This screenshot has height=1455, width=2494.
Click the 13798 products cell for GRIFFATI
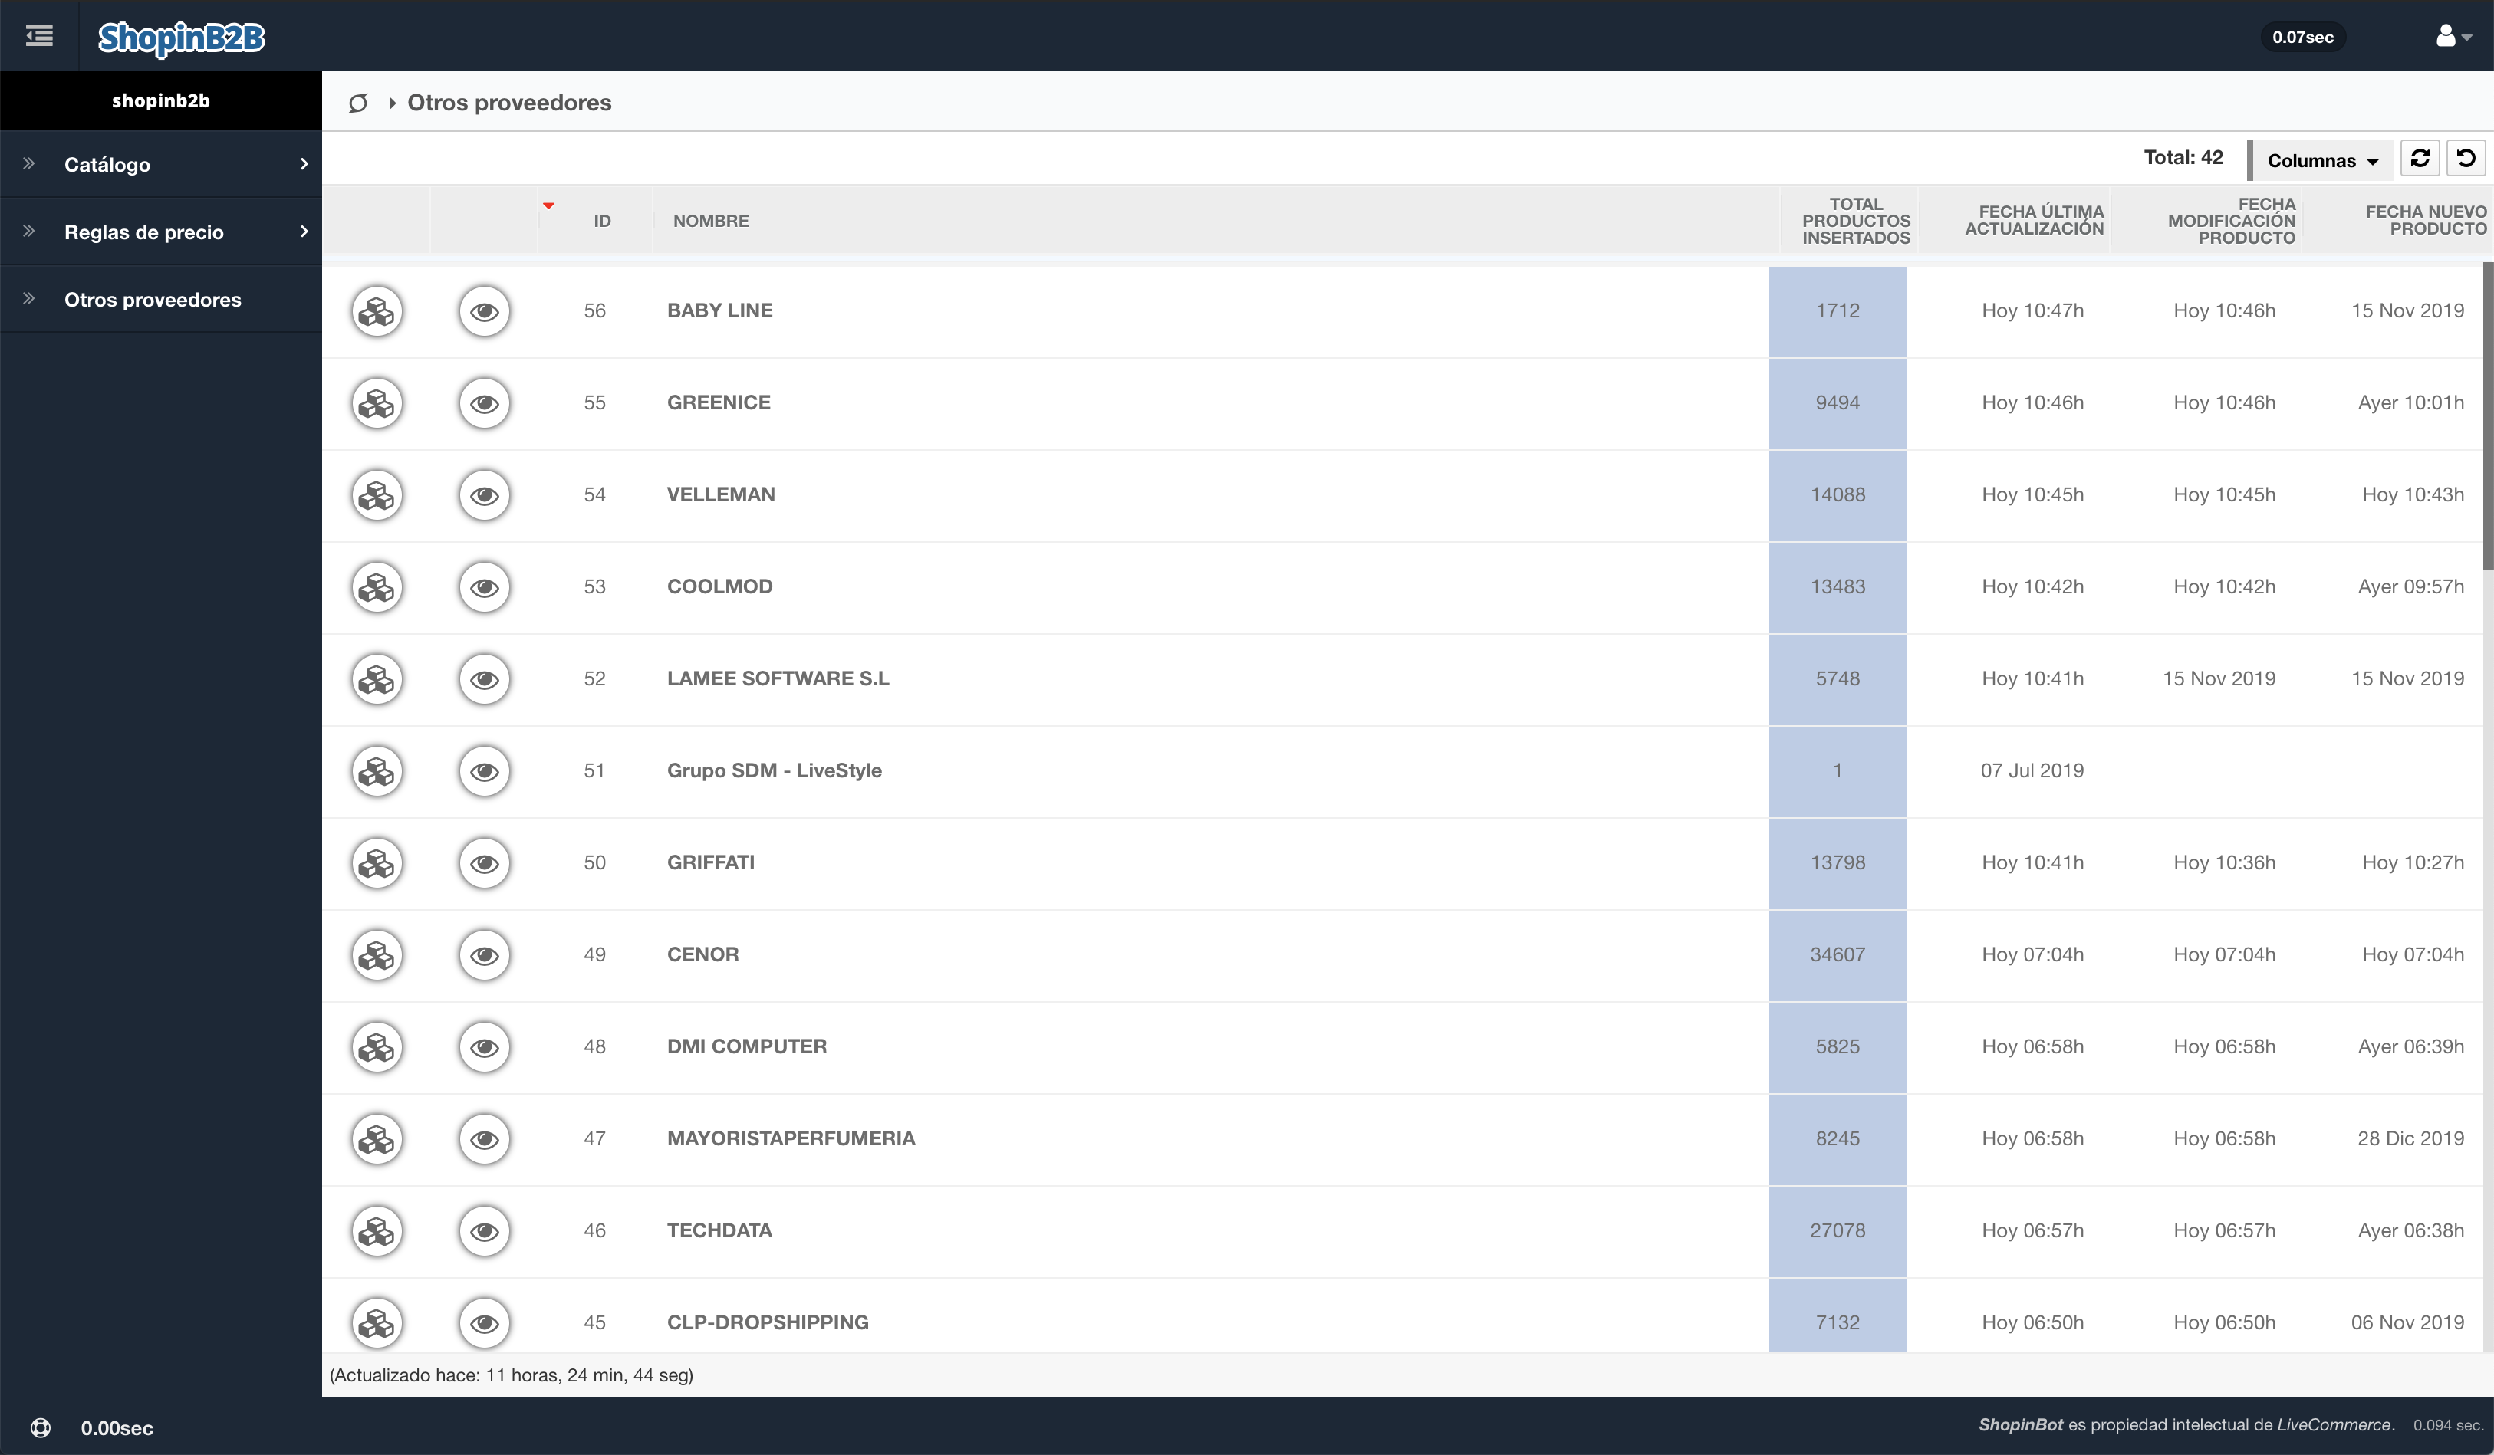pyautogui.click(x=1837, y=862)
